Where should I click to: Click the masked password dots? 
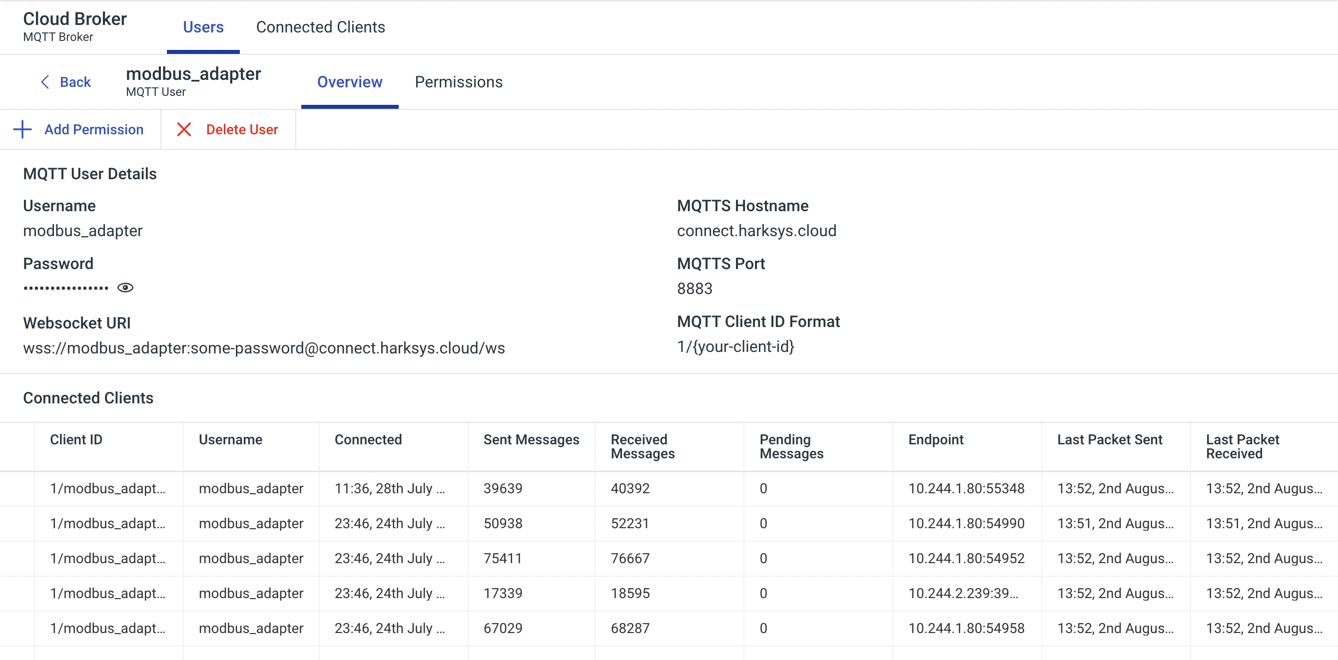pyautogui.click(x=66, y=288)
